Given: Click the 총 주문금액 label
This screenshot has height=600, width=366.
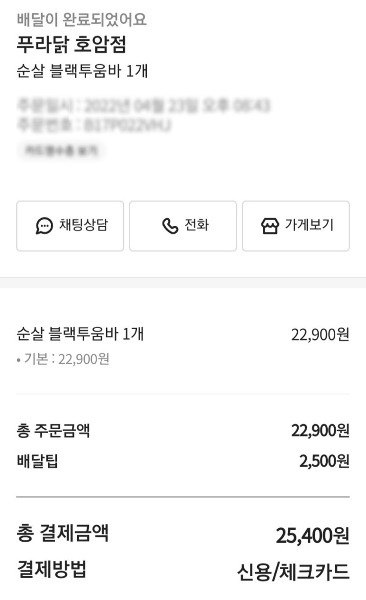Looking at the screenshot, I should [53, 431].
